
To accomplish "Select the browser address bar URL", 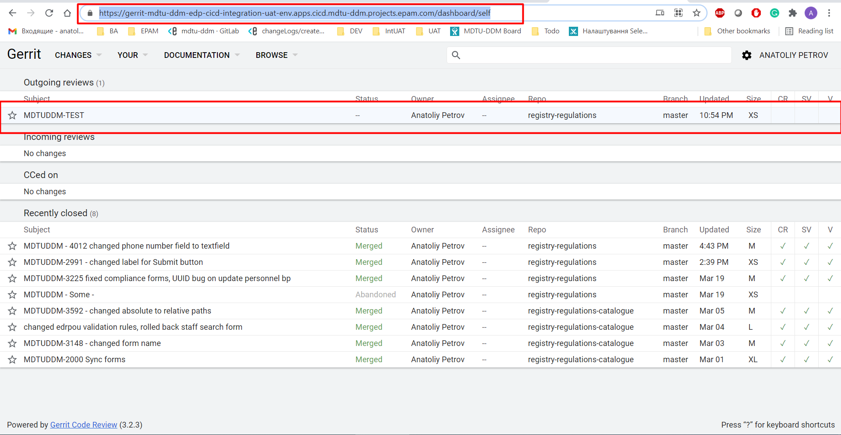I will [295, 13].
